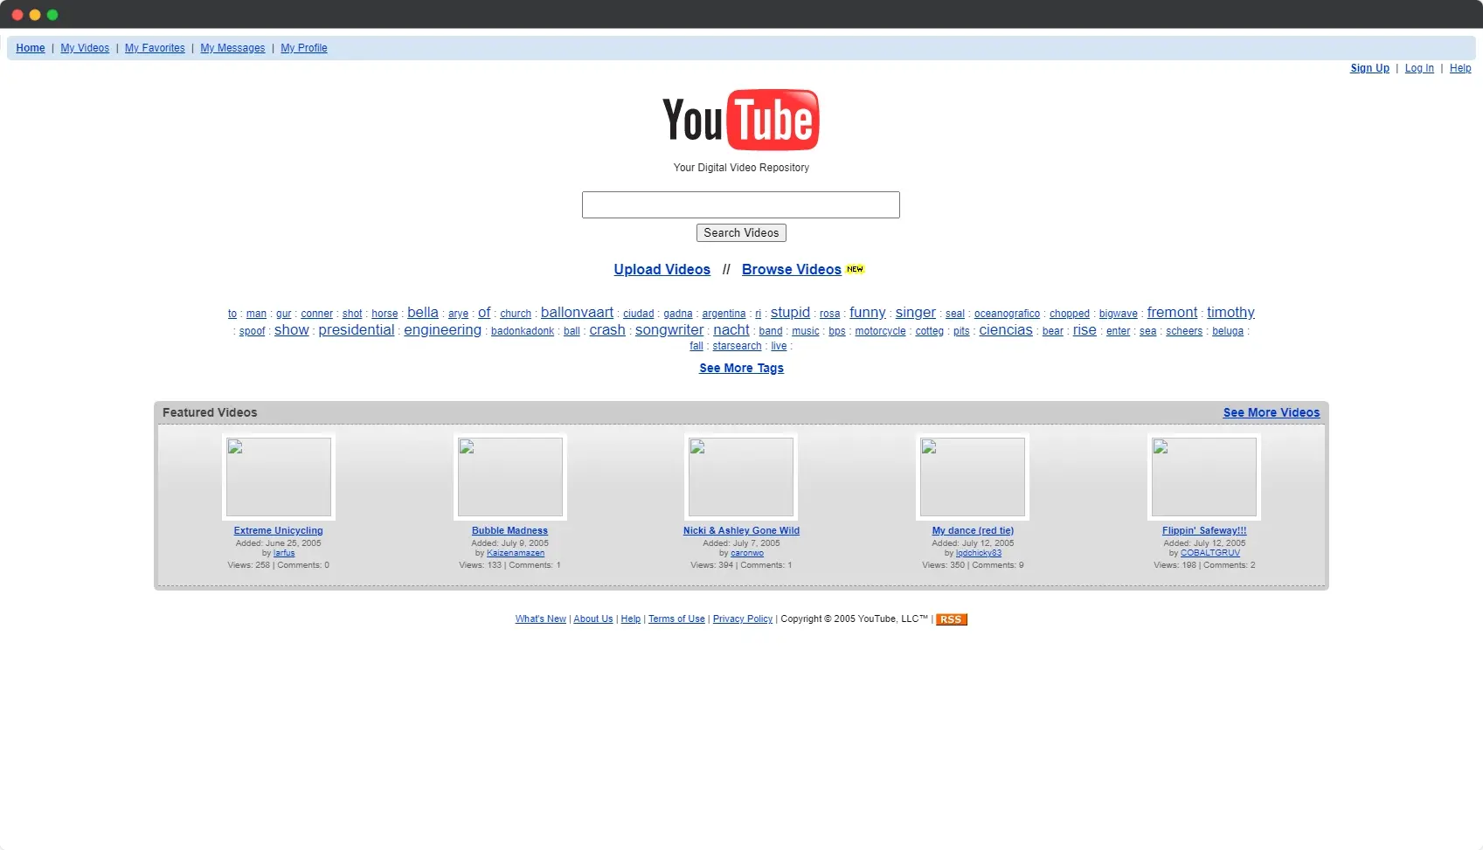Open the Flippin' Safeway!!! video thumbnail
This screenshot has width=1483, height=850.
(1204, 477)
